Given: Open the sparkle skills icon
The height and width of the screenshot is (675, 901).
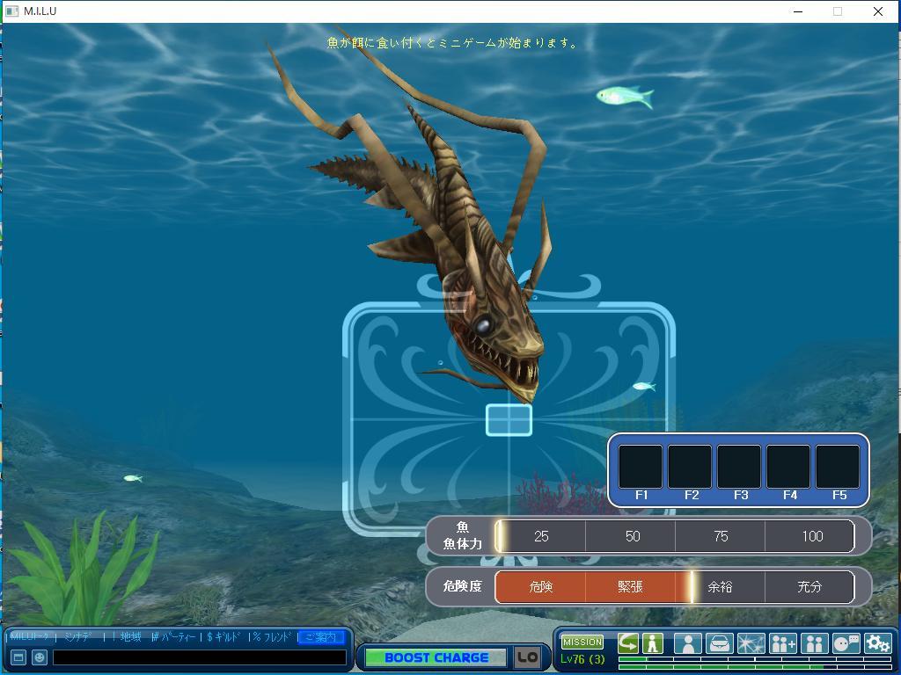Looking at the screenshot, I should tap(751, 643).
